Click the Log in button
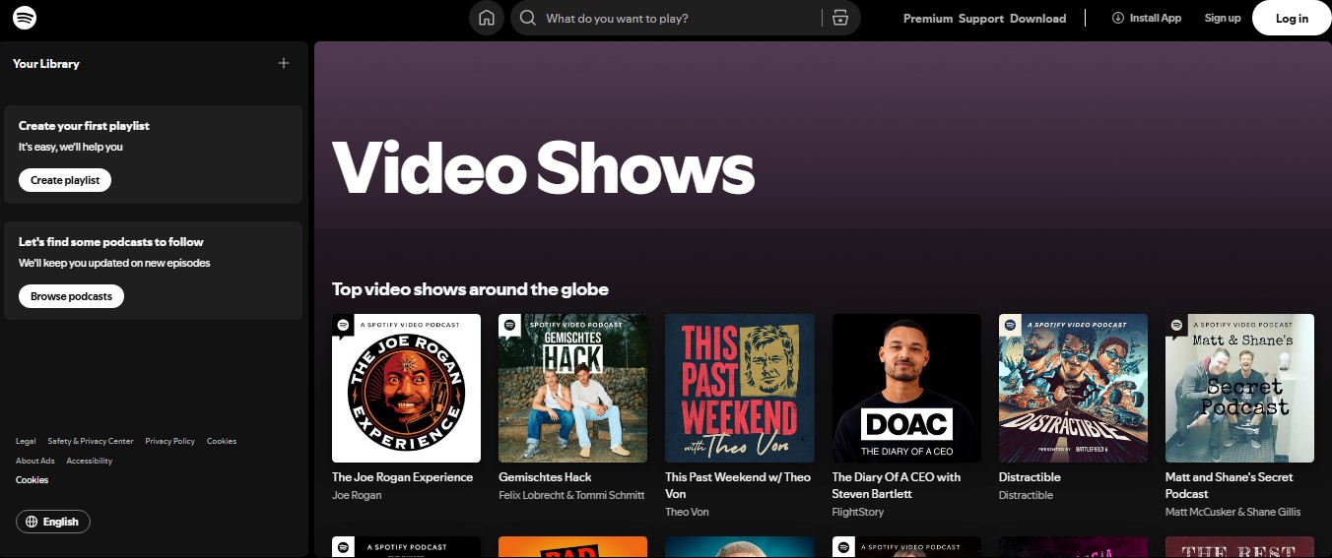The height and width of the screenshot is (558, 1332). [1292, 18]
